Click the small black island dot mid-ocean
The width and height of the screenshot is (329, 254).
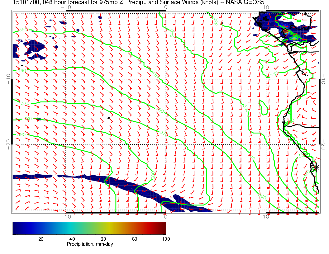(x=108, y=118)
